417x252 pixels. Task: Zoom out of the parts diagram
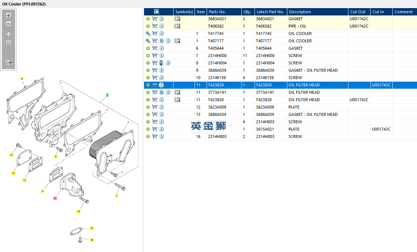pos(8,24)
